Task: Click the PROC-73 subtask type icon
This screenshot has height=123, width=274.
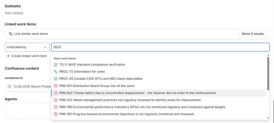Action: click(56, 72)
